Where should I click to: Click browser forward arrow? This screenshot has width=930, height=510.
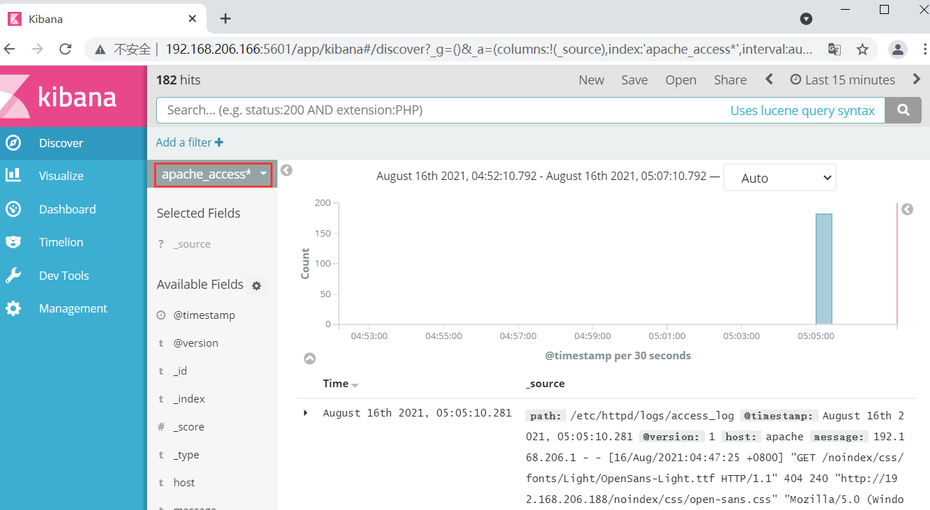(37, 49)
